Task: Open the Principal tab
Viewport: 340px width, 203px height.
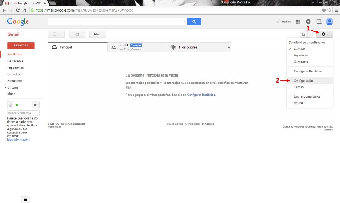Action: pos(78,47)
